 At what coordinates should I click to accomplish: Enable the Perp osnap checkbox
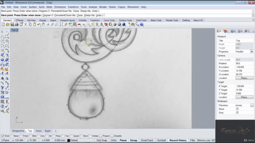point(54,136)
